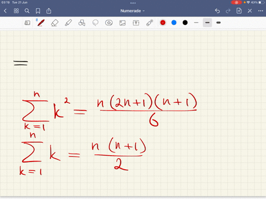The height and width of the screenshot is (199, 266).
Task: Open the share and export menu
Action: pyautogui.click(x=49, y=11)
